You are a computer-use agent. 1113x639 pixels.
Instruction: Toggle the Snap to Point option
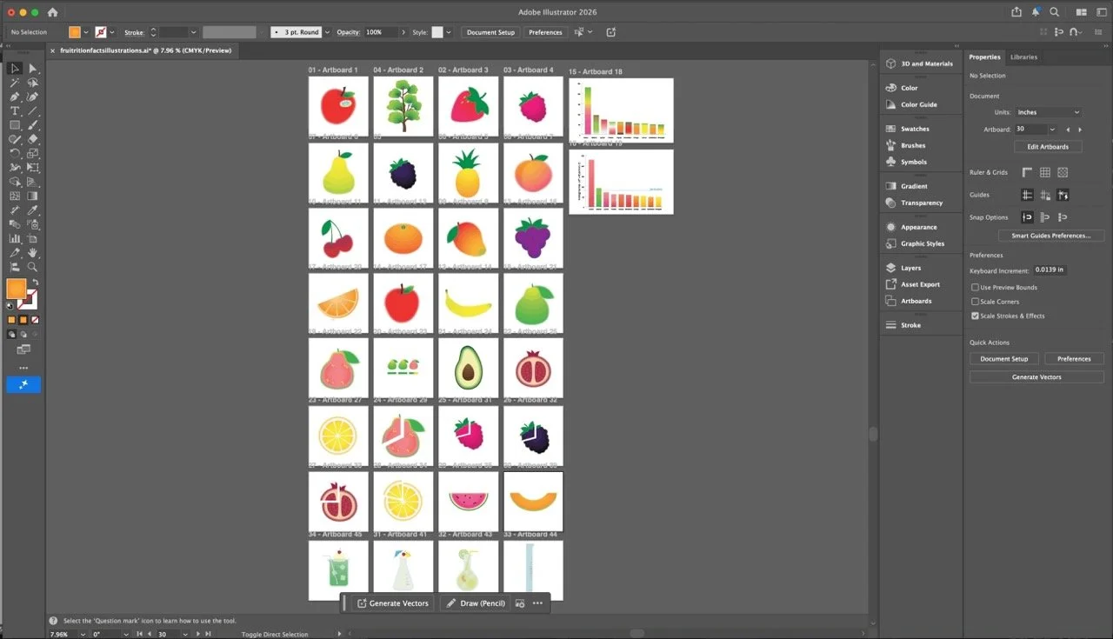[x=1027, y=217]
